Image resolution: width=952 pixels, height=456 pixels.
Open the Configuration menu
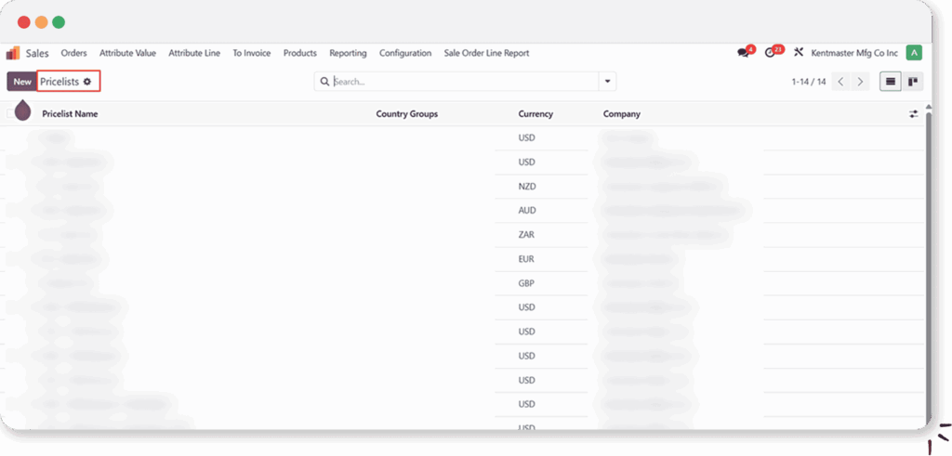coord(405,53)
